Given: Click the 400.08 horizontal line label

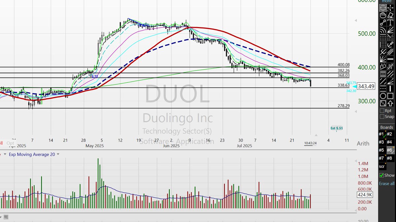Looking at the screenshot, I should click(x=344, y=65).
